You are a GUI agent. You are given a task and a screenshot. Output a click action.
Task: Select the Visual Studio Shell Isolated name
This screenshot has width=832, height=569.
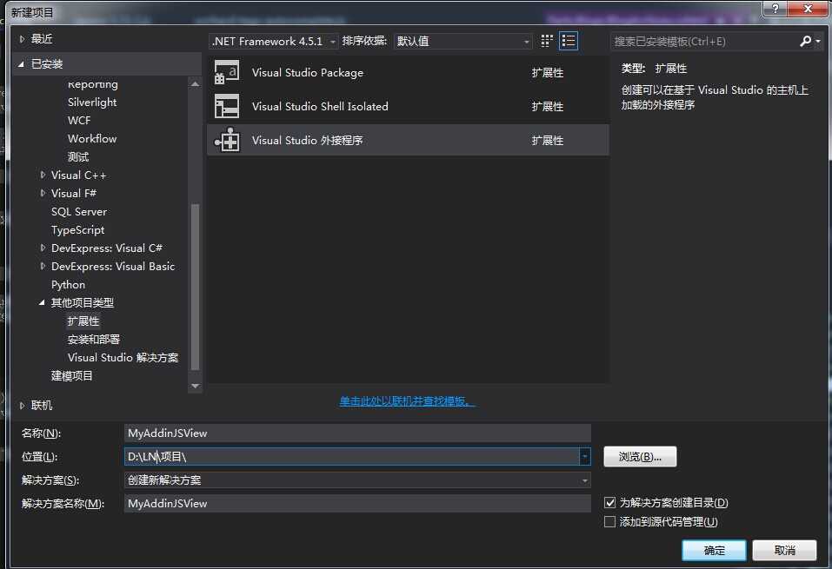(320, 107)
